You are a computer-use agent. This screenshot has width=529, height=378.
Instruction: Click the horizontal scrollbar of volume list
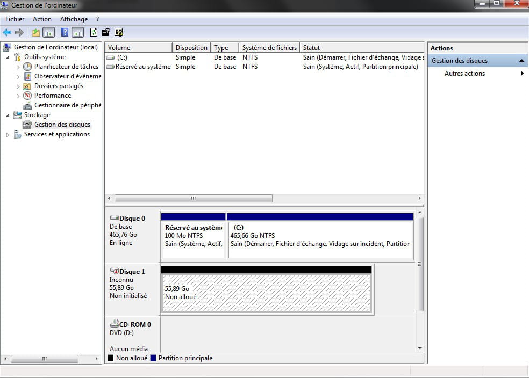point(194,199)
